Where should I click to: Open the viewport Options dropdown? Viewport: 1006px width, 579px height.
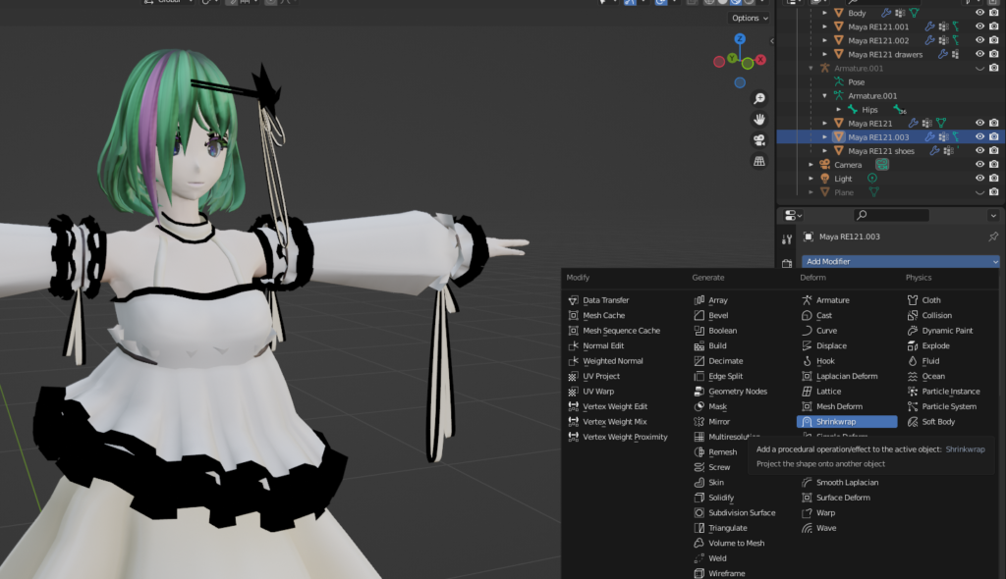coord(750,18)
